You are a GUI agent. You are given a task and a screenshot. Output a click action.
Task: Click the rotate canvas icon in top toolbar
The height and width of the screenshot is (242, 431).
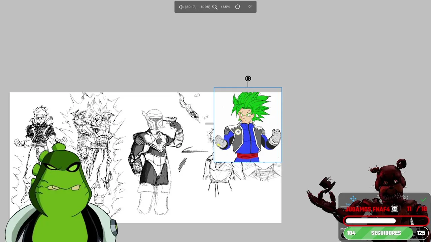[238, 7]
